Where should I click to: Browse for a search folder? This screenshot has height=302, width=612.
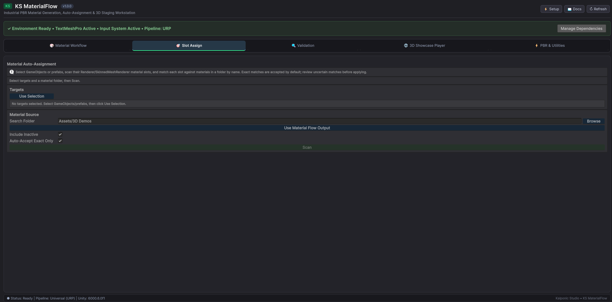coord(593,121)
